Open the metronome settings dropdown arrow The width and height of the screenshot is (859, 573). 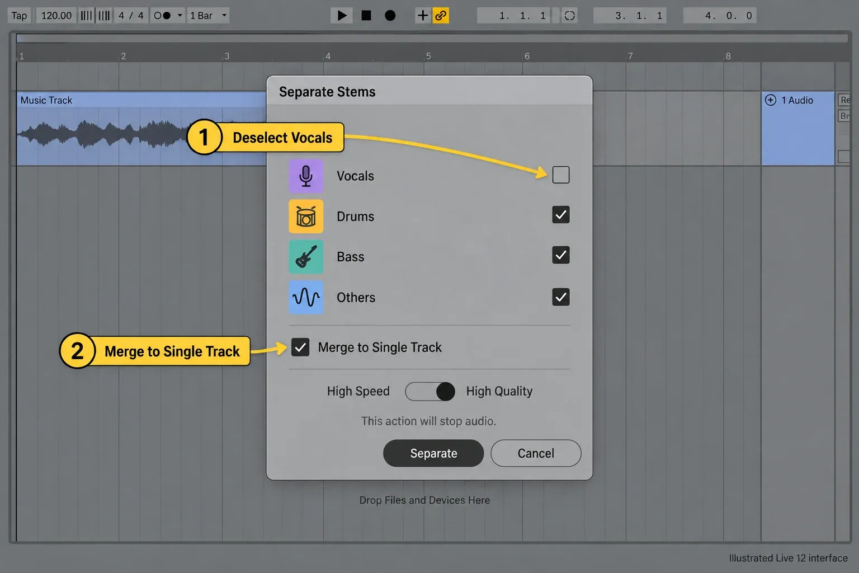180,16
